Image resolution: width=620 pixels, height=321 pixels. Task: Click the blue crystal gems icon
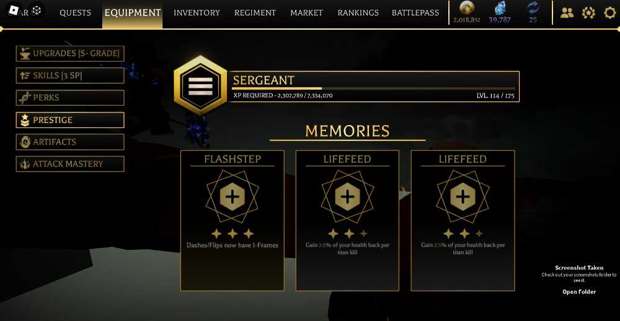click(500, 8)
